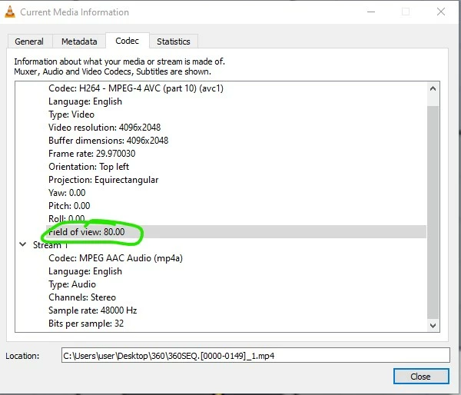Minimize the Current Media Information window

[371, 12]
